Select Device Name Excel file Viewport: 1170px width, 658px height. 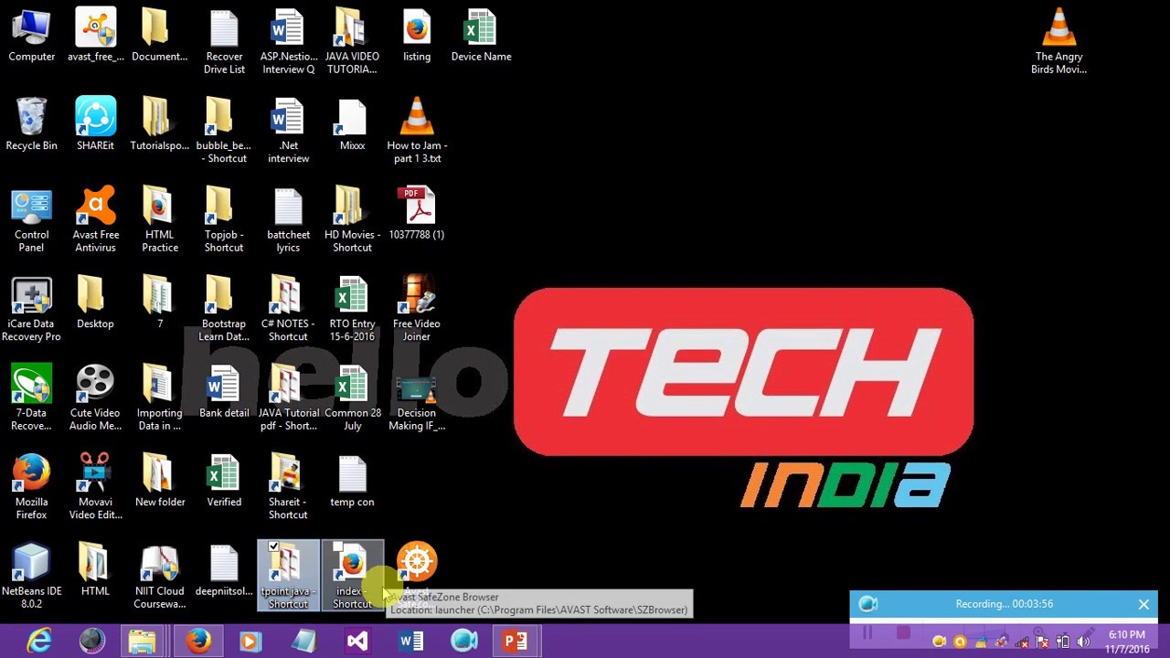pyautogui.click(x=481, y=37)
